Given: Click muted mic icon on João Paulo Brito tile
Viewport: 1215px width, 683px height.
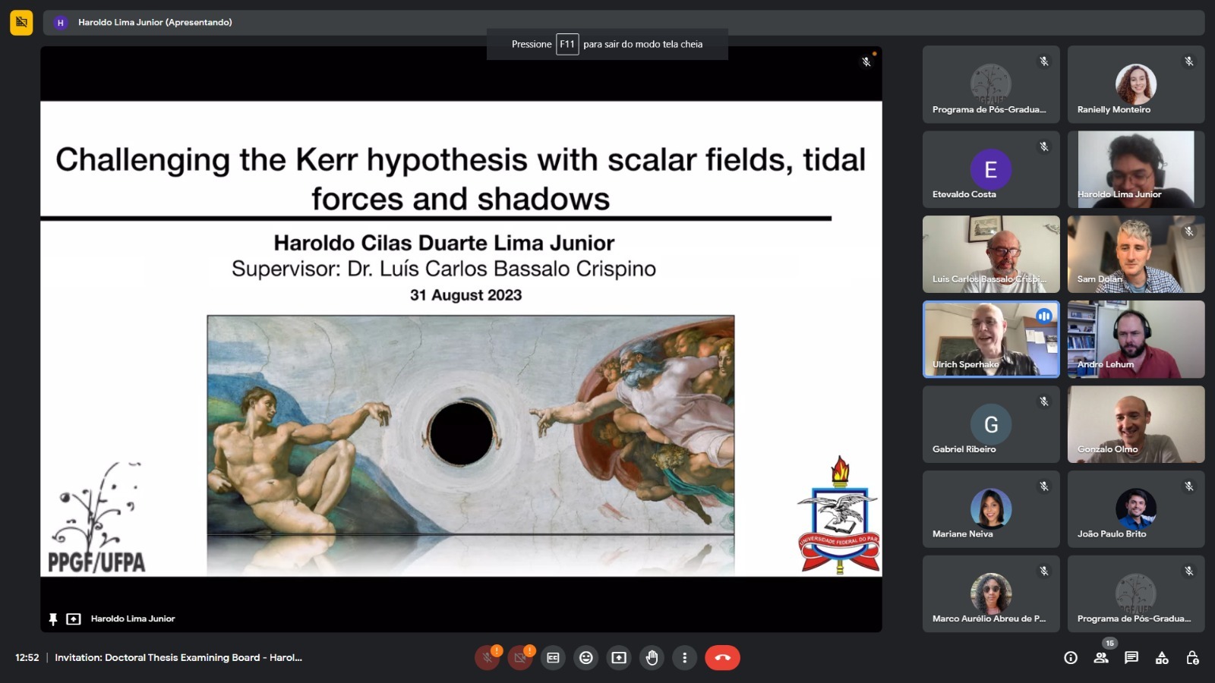Looking at the screenshot, I should (x=1189, y=486).
